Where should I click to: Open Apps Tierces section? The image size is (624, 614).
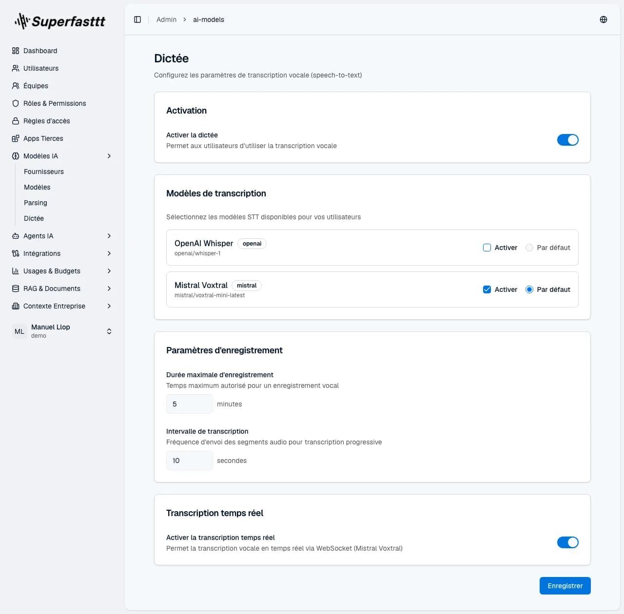tap(62, 138)
